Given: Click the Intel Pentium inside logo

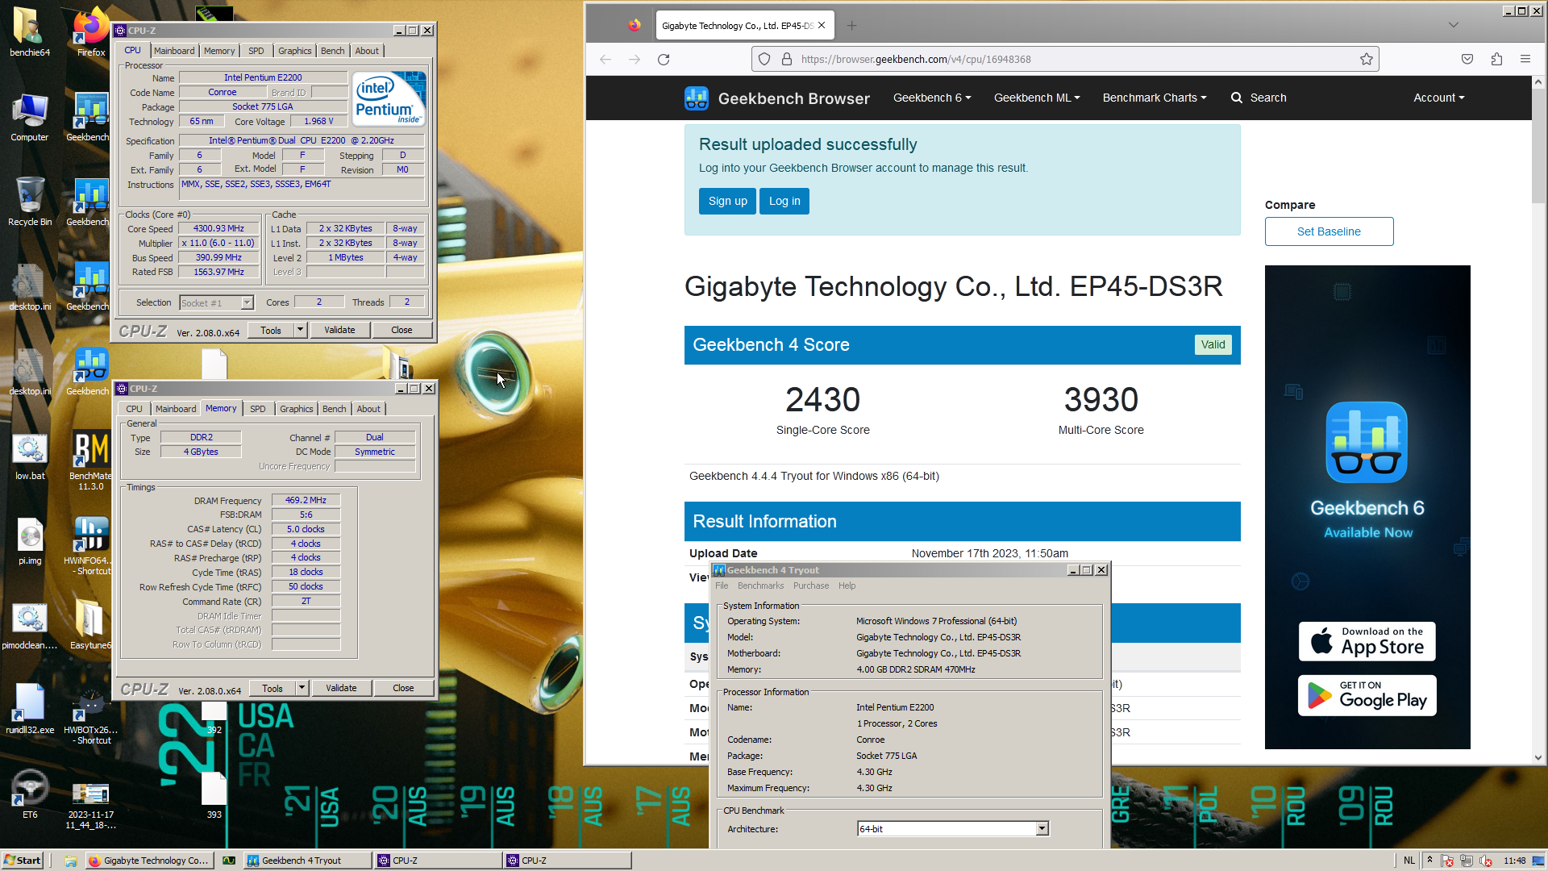Looking at the screenshot, I should 389,100.
